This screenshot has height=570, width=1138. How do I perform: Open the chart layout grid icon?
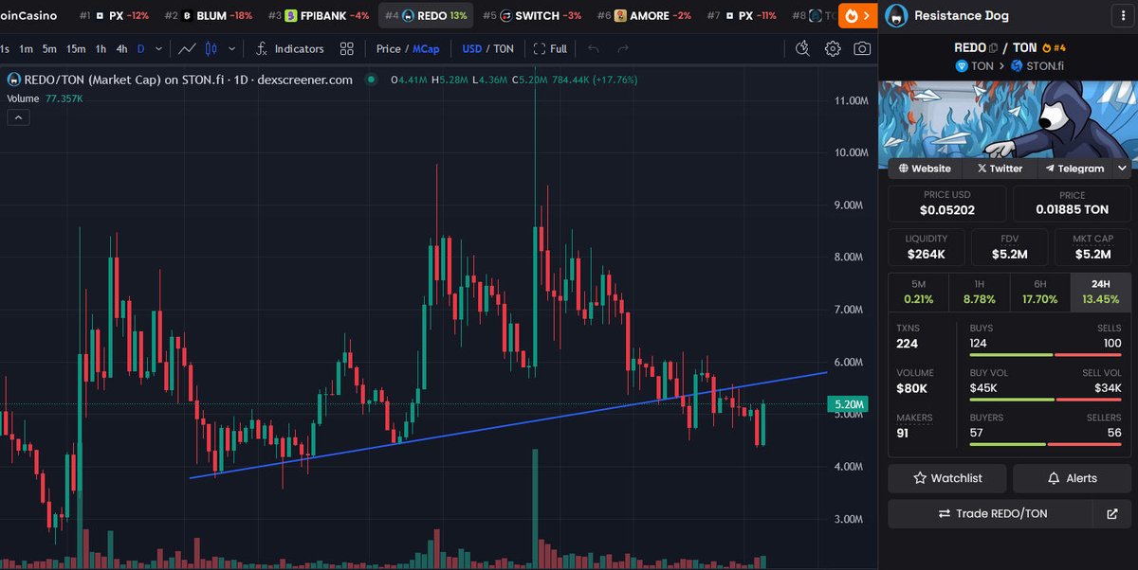347,48
